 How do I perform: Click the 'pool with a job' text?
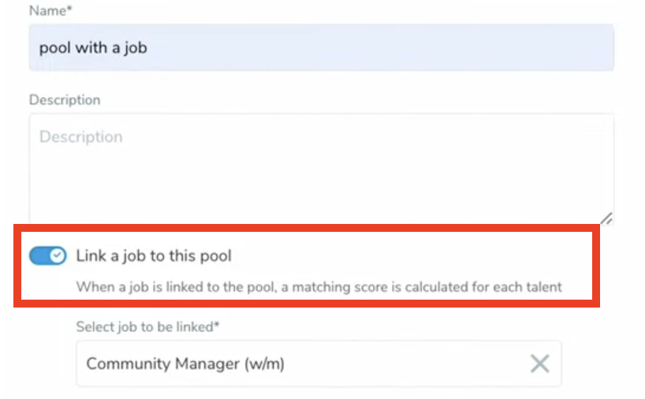tap(93, 48)
